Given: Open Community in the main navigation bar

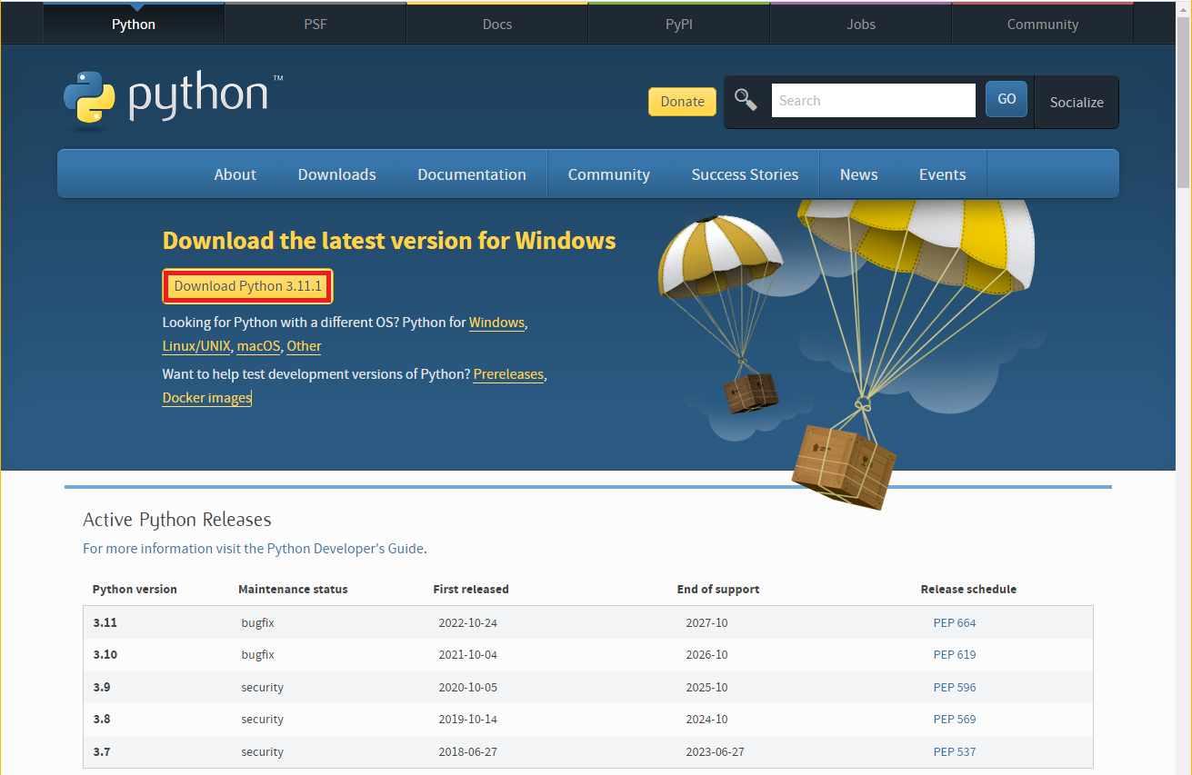Looking at the screenshot, I should pos(609,174).
